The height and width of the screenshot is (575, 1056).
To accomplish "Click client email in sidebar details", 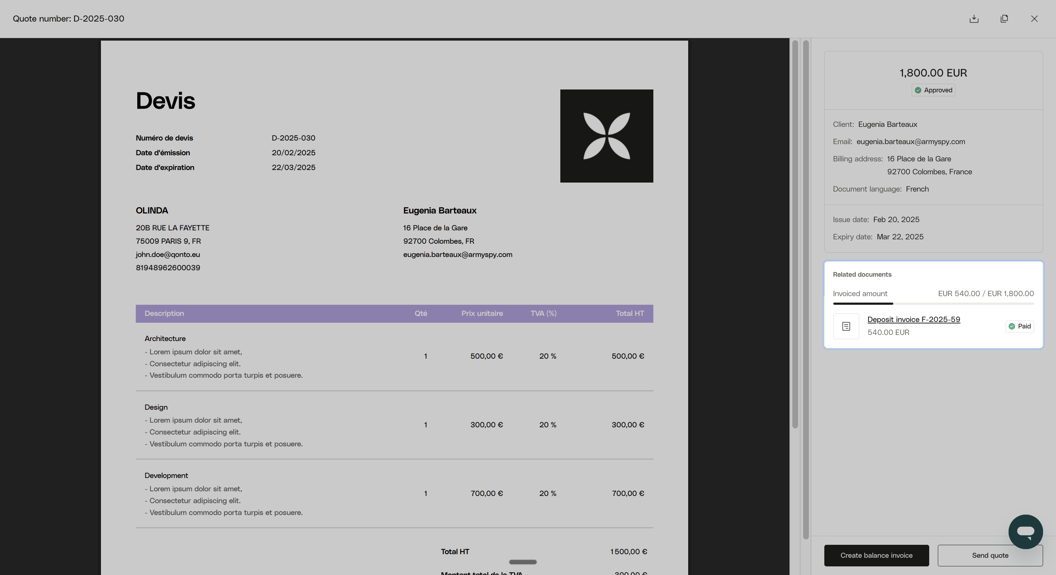I will pos(911,142).
